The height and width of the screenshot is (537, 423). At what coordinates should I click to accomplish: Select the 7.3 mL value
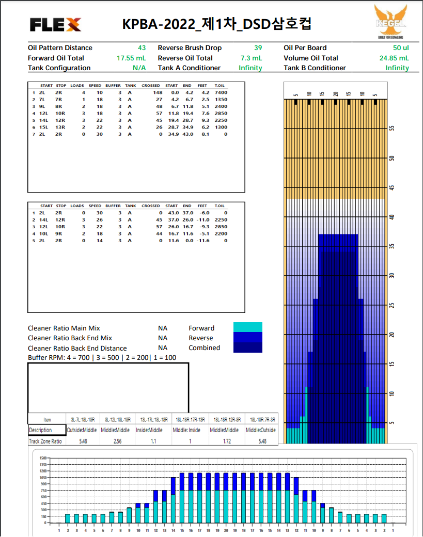coord(251,58)
